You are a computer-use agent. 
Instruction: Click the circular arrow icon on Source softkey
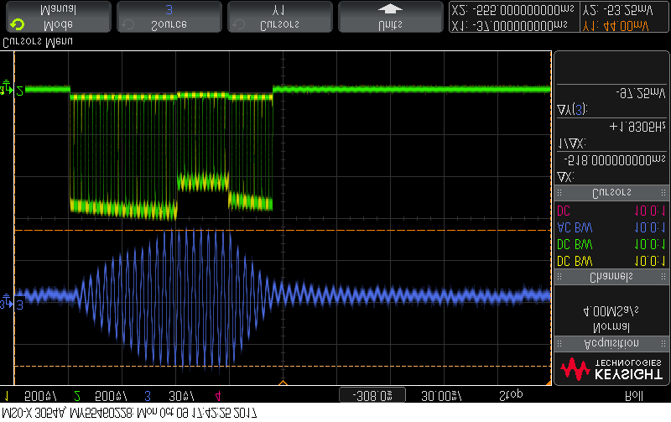pyautogui.click(x=128, y=24)
